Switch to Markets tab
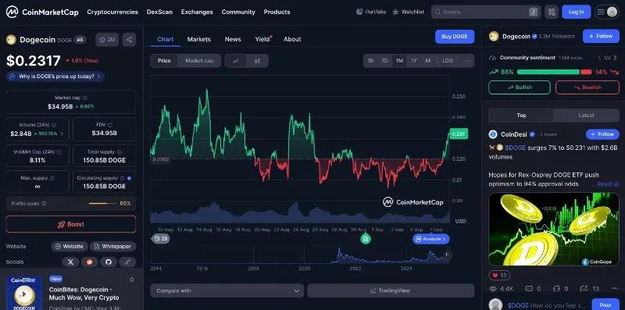Viewport: 625px width, 310px height. click(199, 39)
